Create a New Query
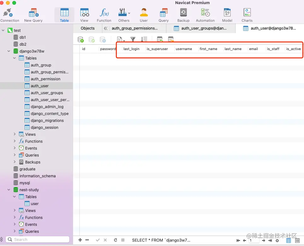The height and width of the screenshot is (246, 304). pyautogui.click(x=33, y=15)
